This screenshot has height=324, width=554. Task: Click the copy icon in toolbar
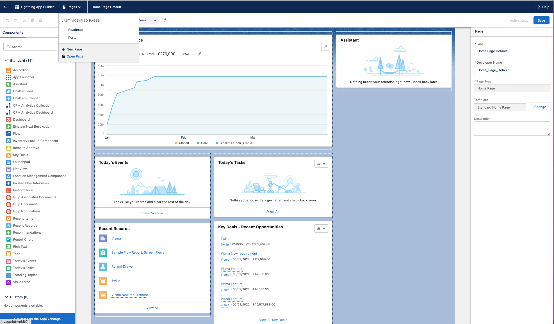32,20
